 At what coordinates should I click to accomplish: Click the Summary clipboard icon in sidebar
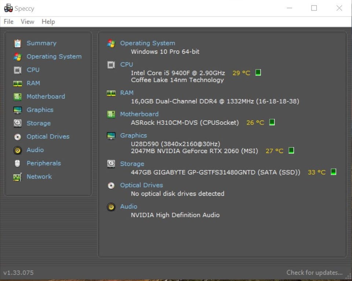(x=18, y=44)
